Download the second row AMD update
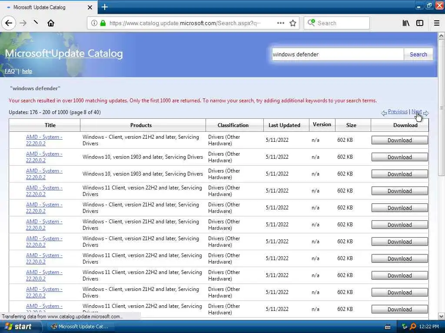The image size is (445, 333). click(x=400, y=157)
